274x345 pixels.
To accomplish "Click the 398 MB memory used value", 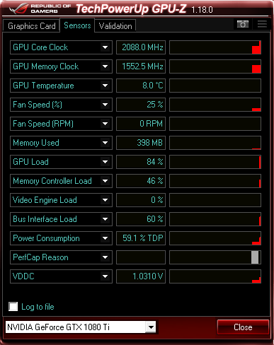I will point(141,143).
